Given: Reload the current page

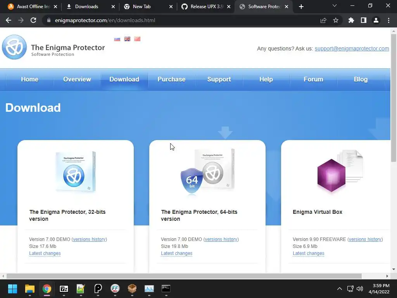Looking at the screenshot, I should tap(33, 20).
